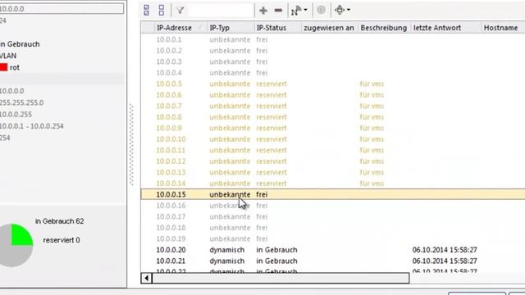
Task: Click the usage pie chart
Action: (x=16, y=245)
